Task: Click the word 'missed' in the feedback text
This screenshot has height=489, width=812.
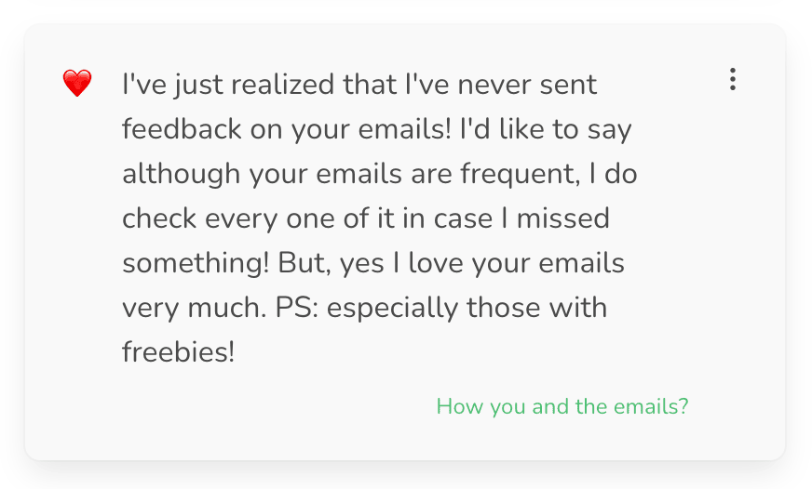Action: (x=563, y=218)
